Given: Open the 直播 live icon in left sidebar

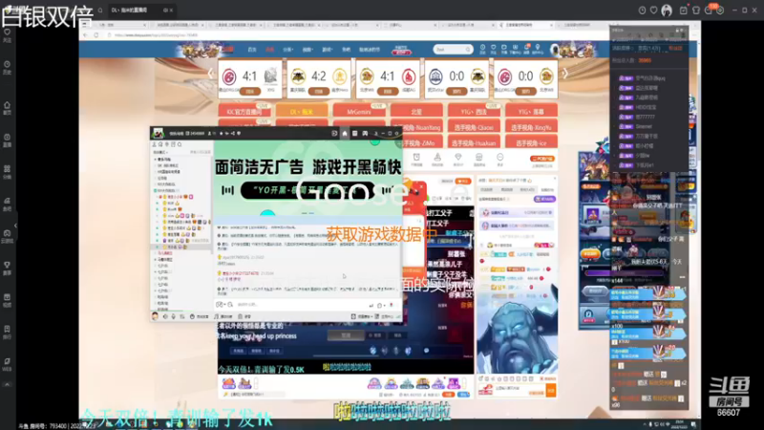Looking at the screenshot, I should point(8,140).
